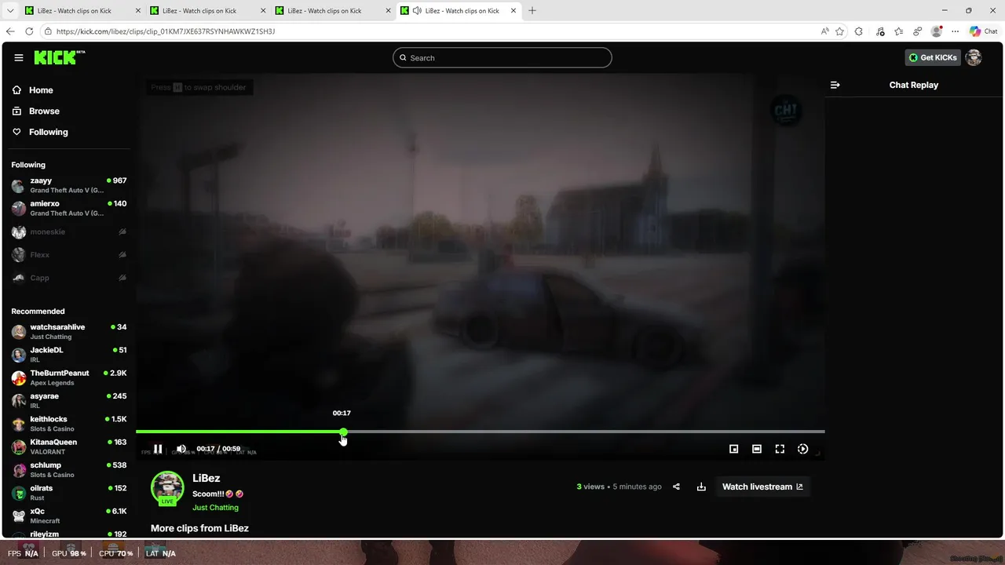1005x565 pixels.
Task: Open recommended channel KitanaQueen
Action: click(69, 447)
